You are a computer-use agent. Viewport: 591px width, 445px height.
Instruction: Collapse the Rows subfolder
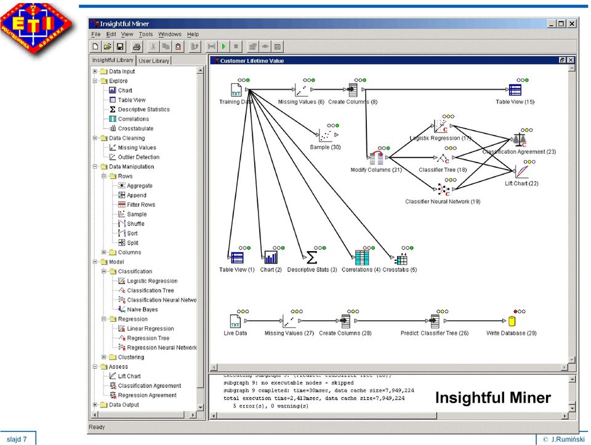[x=104, y=176]
